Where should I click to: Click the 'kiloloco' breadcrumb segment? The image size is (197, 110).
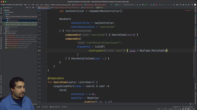click(x=47, y=5)
